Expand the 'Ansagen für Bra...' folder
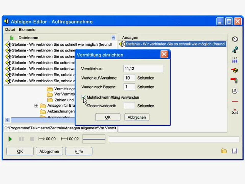Screen dimensions: 245x184 36,106
